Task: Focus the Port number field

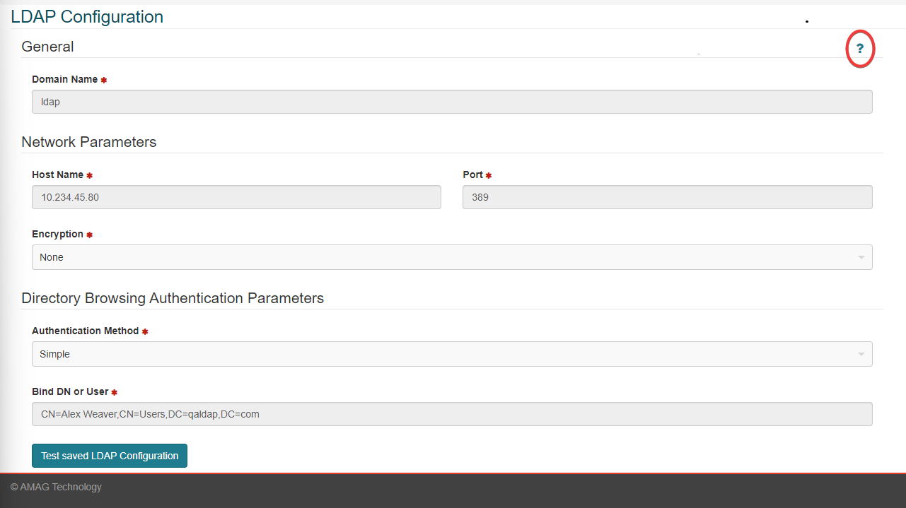Action: (x=667, y=196)
